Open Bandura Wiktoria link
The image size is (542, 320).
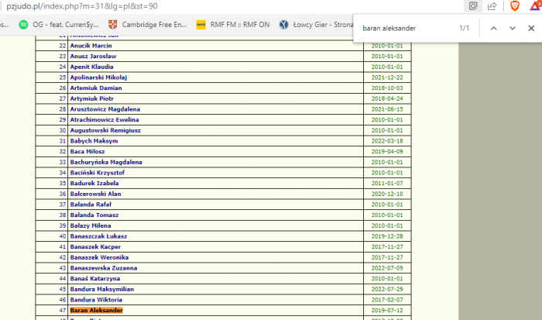click(x=96, y=300)
